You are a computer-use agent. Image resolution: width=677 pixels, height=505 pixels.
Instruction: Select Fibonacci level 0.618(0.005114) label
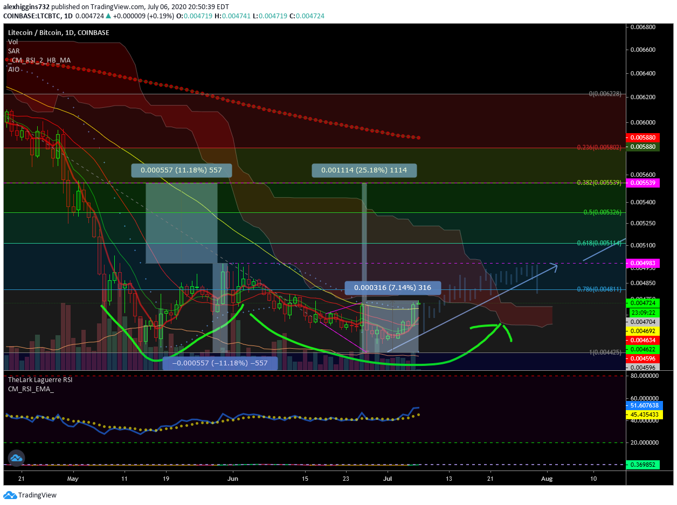(x=600, y=243)
